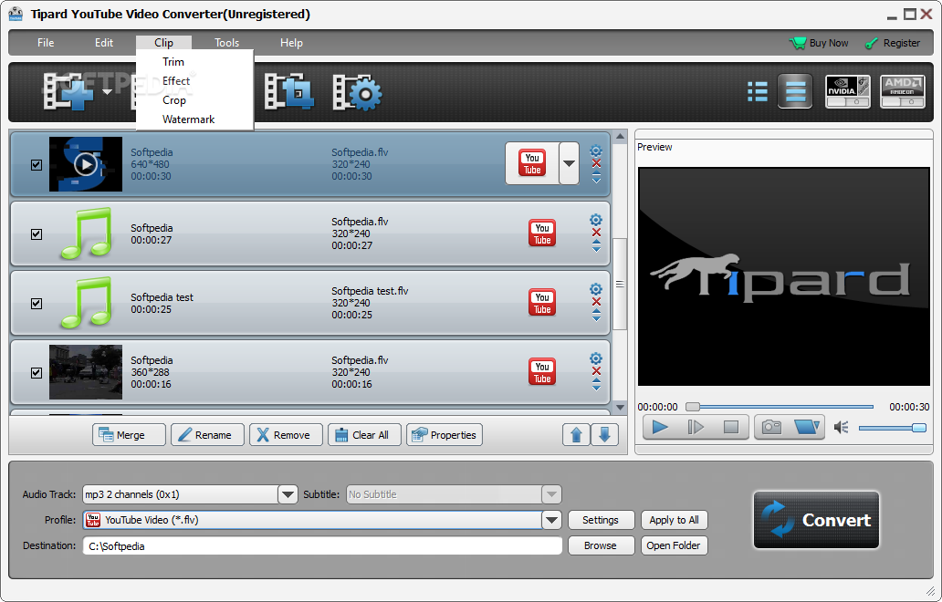Switch to compact list view icon
Viewport: 942px width, 602px height.
coord(757,92)
